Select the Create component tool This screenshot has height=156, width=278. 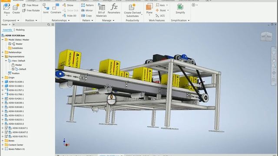click(16, 9)
